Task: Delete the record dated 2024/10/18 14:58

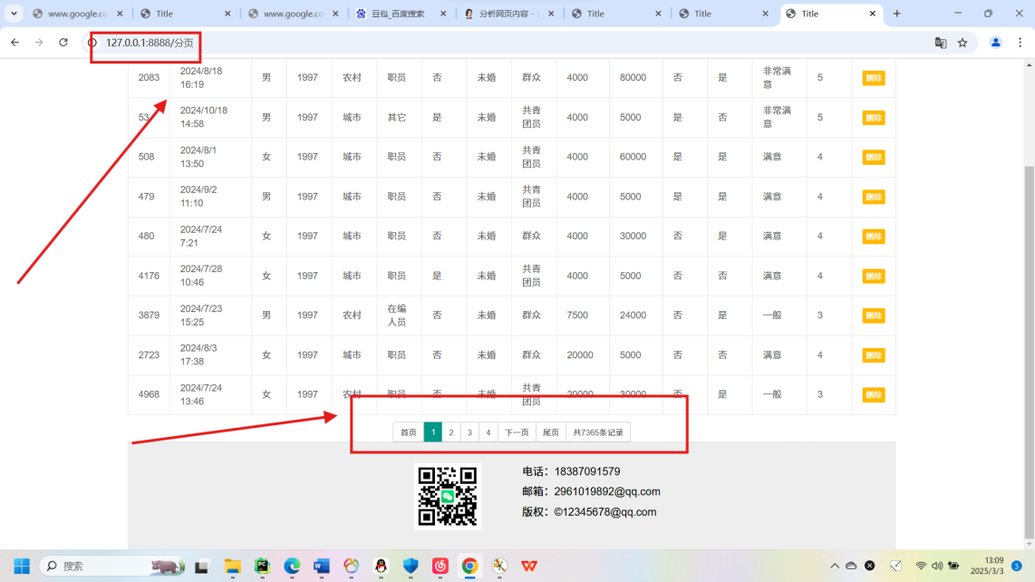Action: [x=874, y=118]
